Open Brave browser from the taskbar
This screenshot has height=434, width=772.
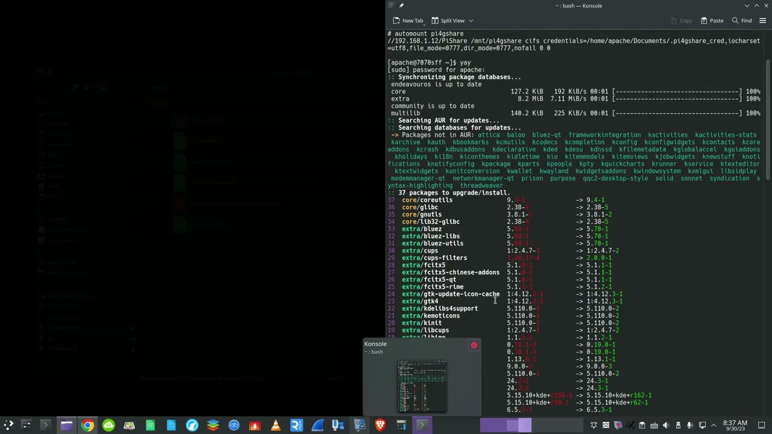click(x=380, y=425)
